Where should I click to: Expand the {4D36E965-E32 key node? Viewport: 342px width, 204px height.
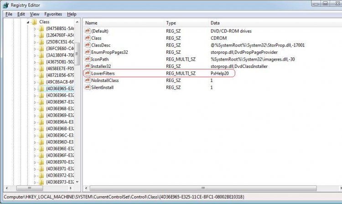pos(35,89)
